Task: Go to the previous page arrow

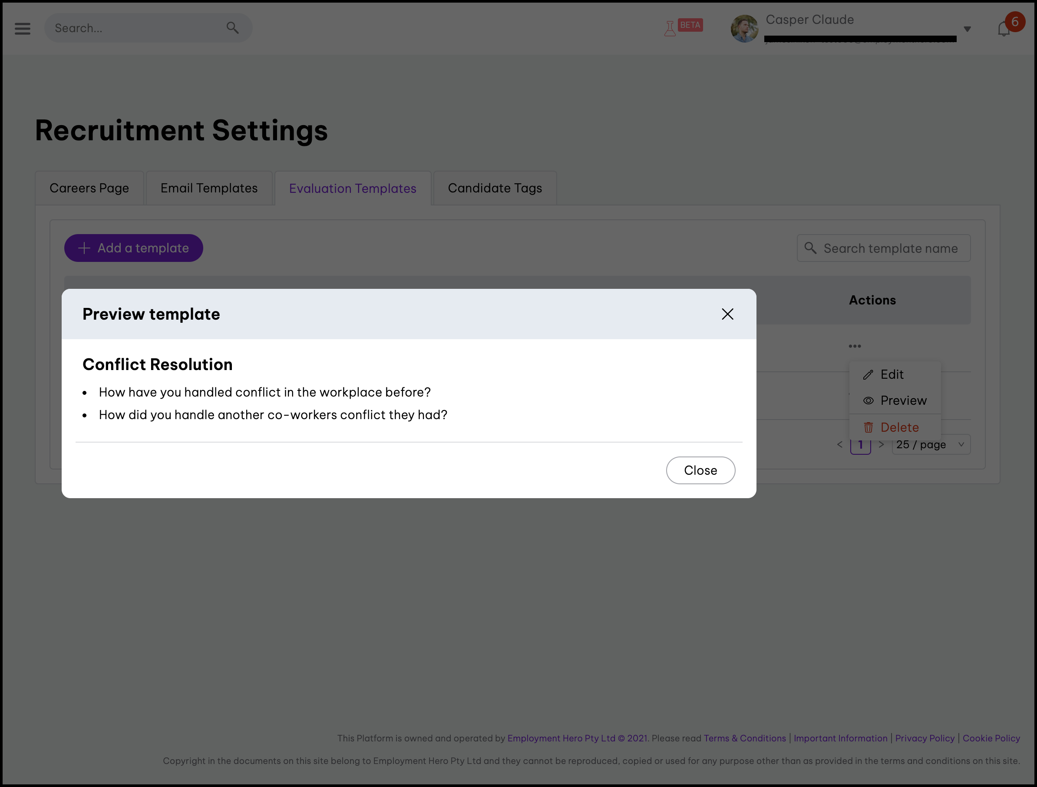Action: click(x=840, y=445)
